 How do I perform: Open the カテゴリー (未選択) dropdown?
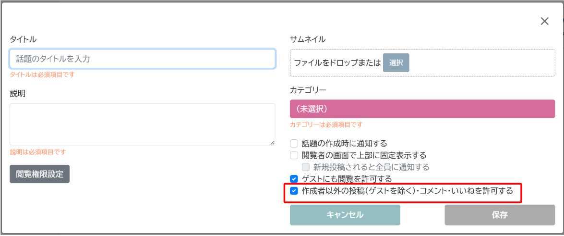point(422,109)
